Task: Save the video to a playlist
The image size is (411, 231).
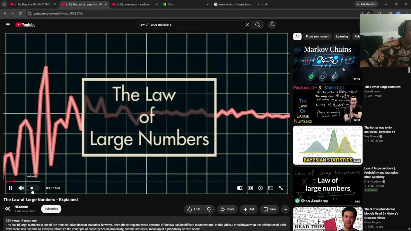Action: [270, 209]
